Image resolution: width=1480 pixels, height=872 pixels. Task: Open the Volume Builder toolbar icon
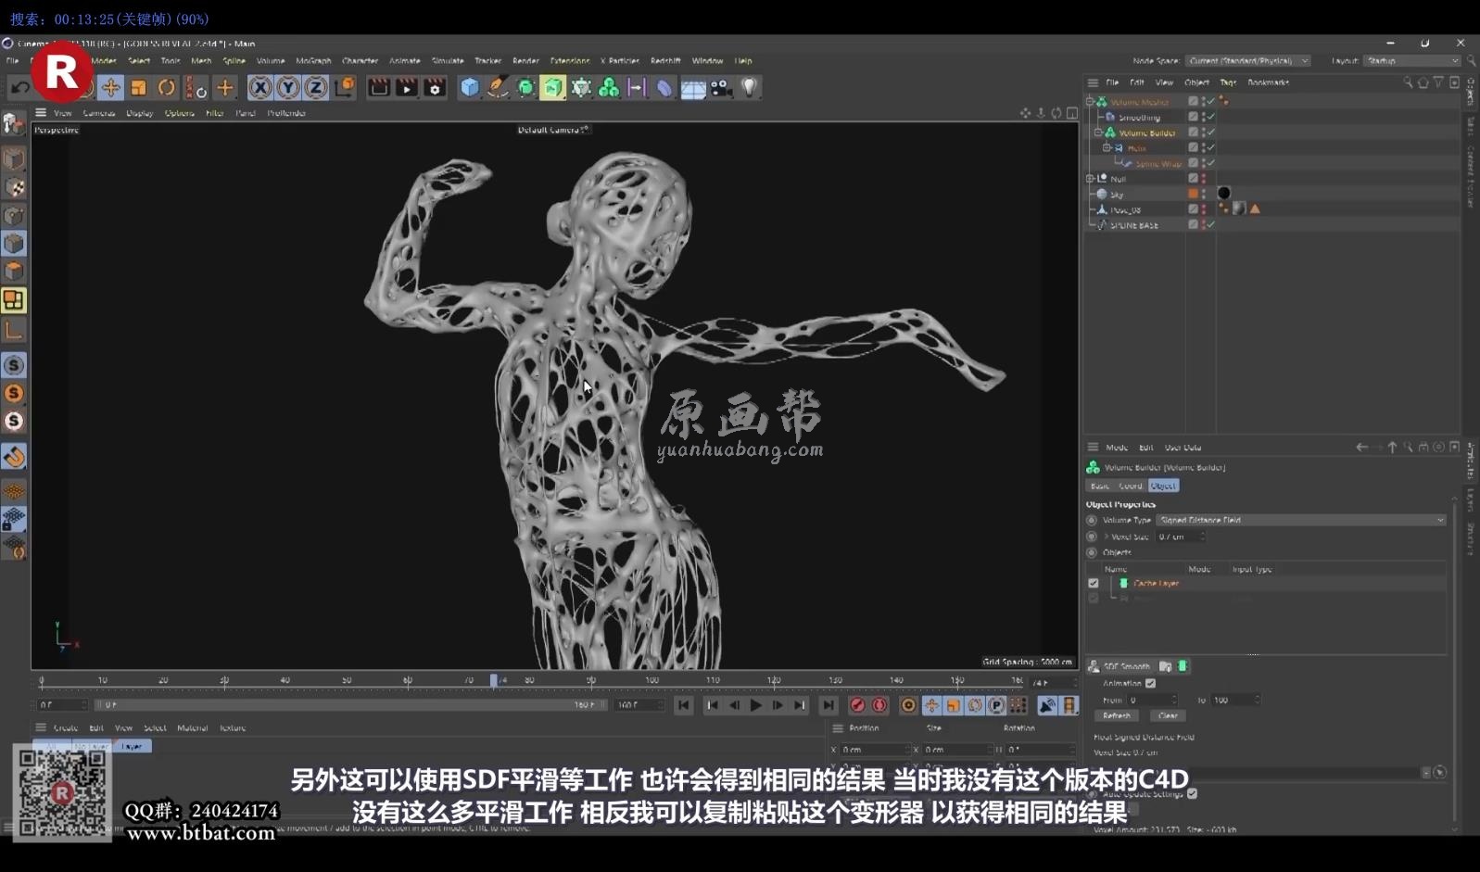tap(609, 87)
